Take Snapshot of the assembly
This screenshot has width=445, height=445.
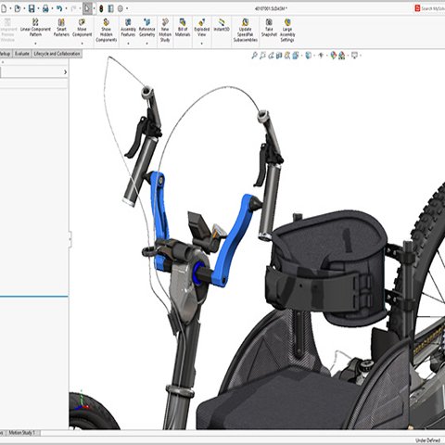pos(269,28)
